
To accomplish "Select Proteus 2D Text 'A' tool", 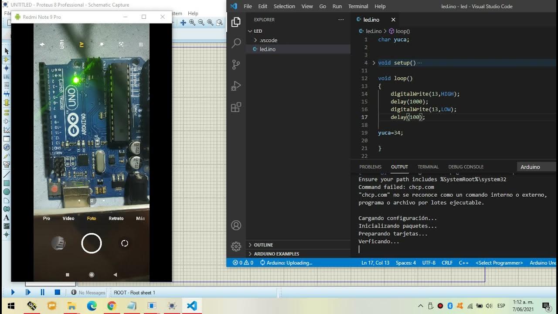I will pos(7,218).
